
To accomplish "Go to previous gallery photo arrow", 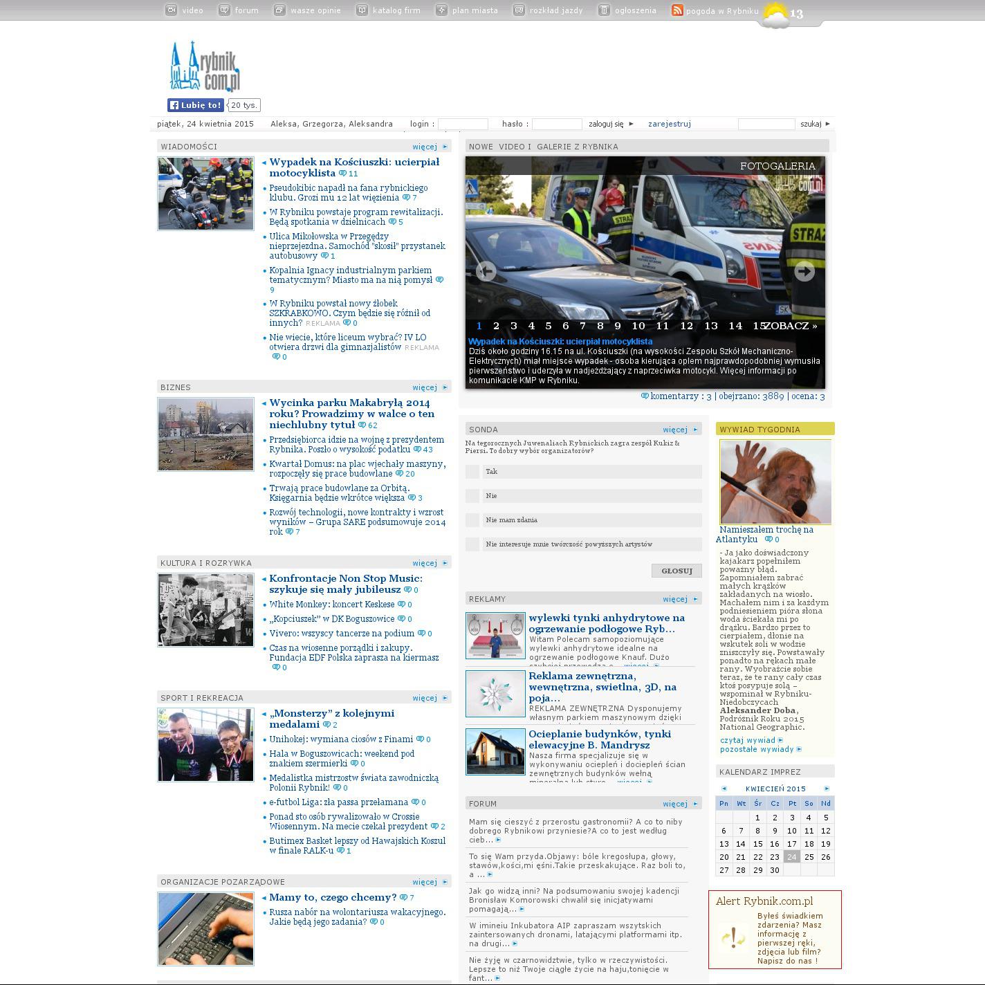I will point(486,272).
